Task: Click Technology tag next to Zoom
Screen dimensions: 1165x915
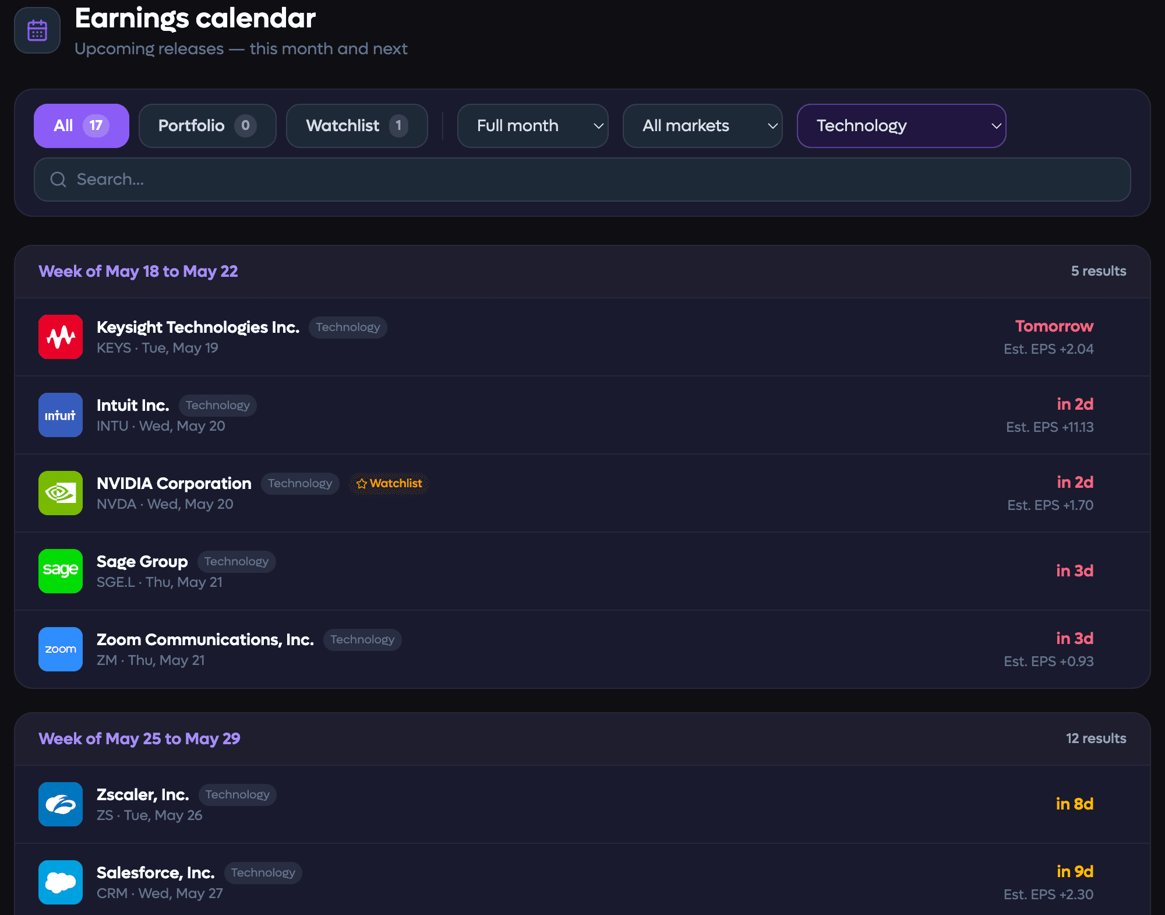Action: pyautogui.click(x=362, y=640)
